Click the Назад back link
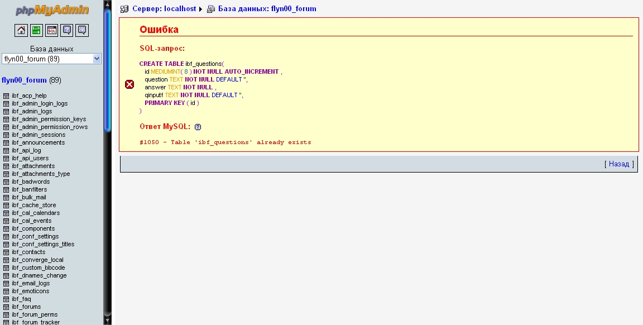 [x=618, y=164]
